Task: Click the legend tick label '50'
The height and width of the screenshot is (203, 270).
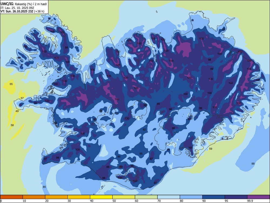Action: pyautogui.click(x=114, y=201)
